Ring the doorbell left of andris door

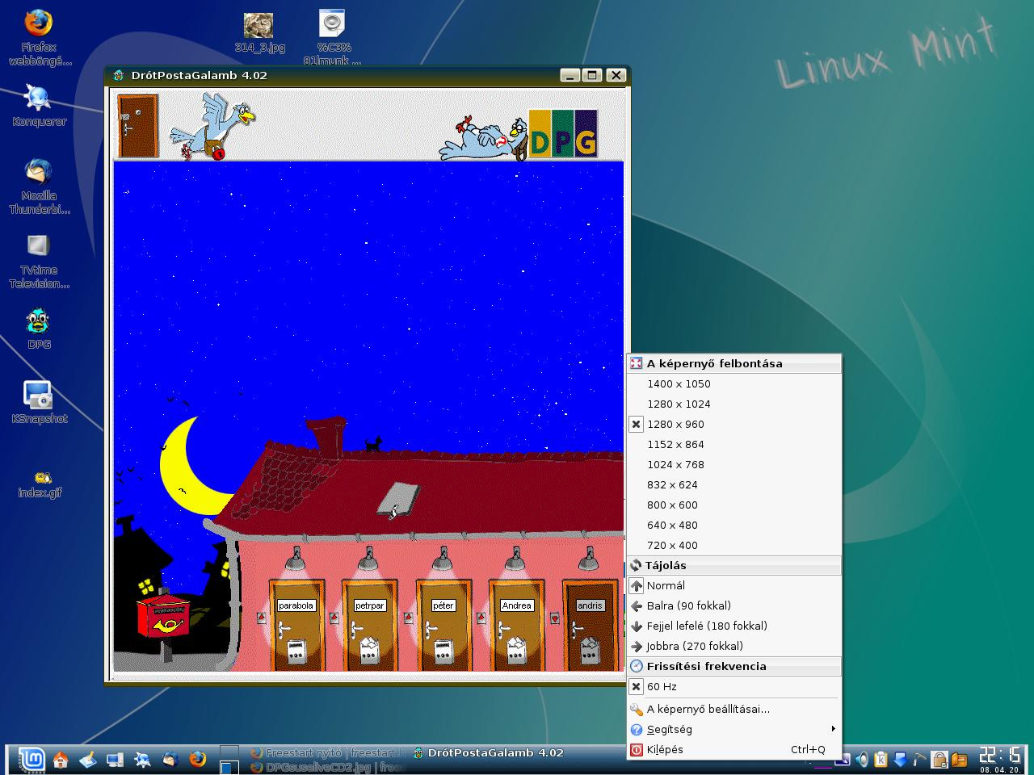(555, 618)
